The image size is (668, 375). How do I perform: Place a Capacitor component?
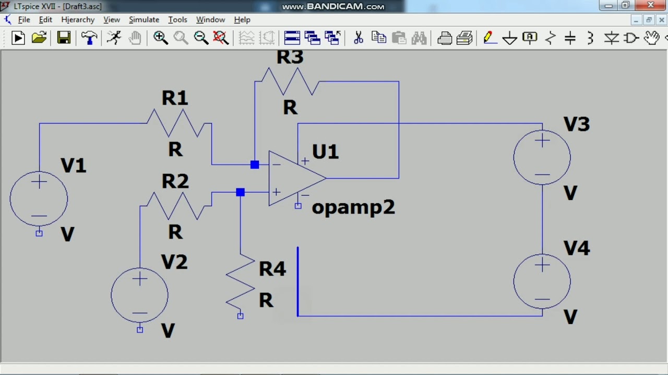(x=570, y=38)
